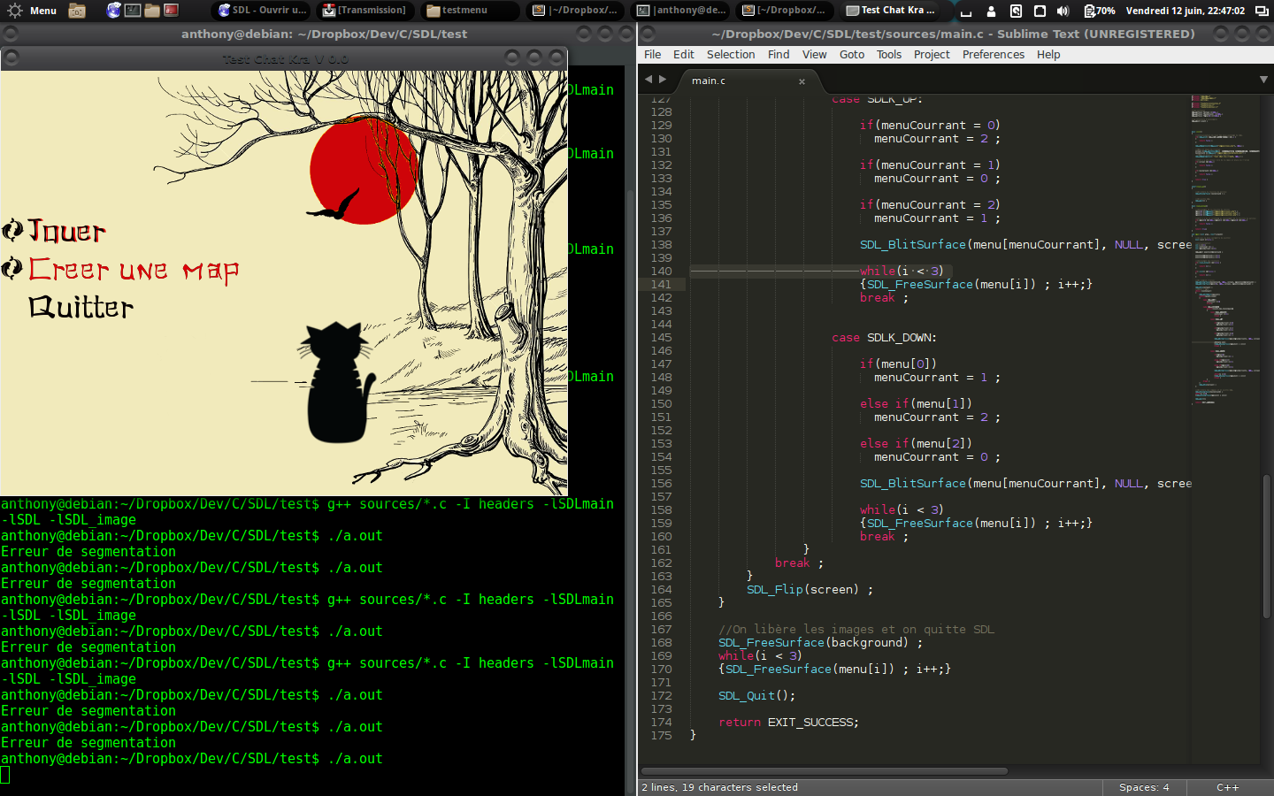Click the rounded square tray icon
The width and height of the screenshot is (1274, 796).
pyautogui.click(x=1040, y=11)
